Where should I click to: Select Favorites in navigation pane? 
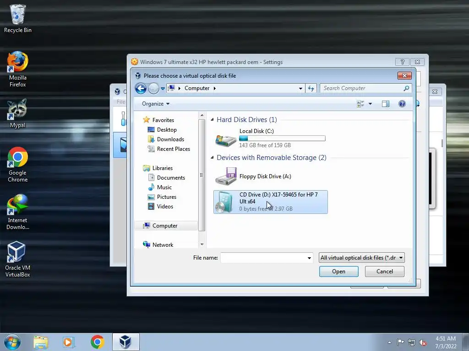click(158, 120)
